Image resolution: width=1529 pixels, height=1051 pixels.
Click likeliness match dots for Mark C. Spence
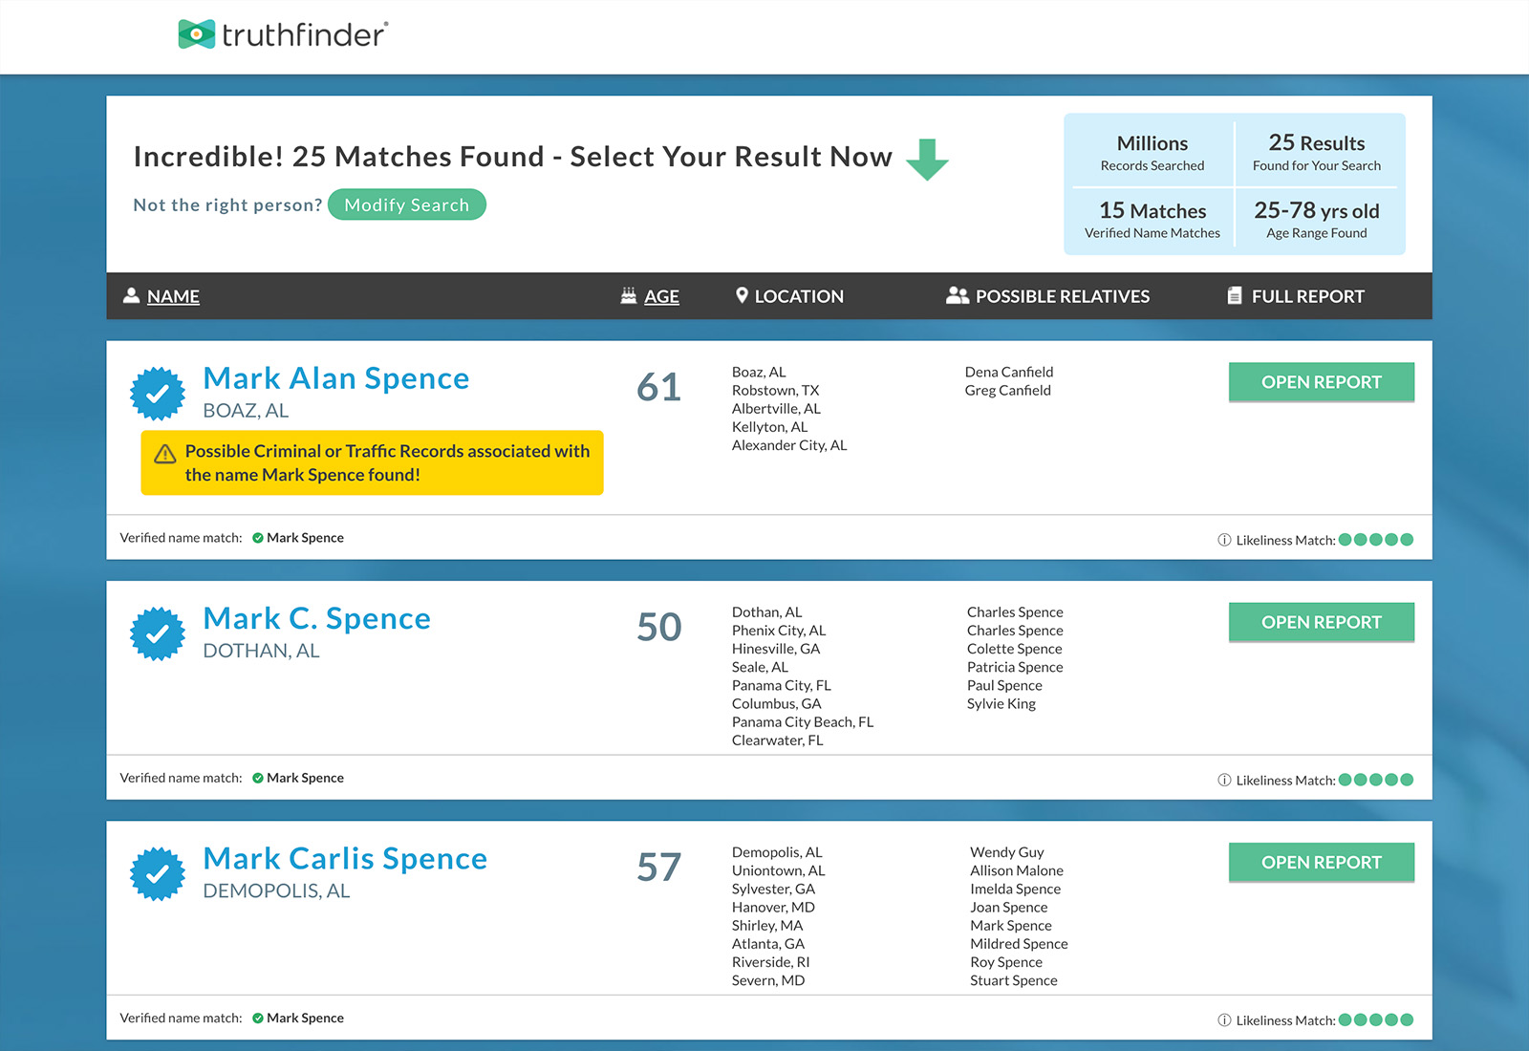(1376, 780)
